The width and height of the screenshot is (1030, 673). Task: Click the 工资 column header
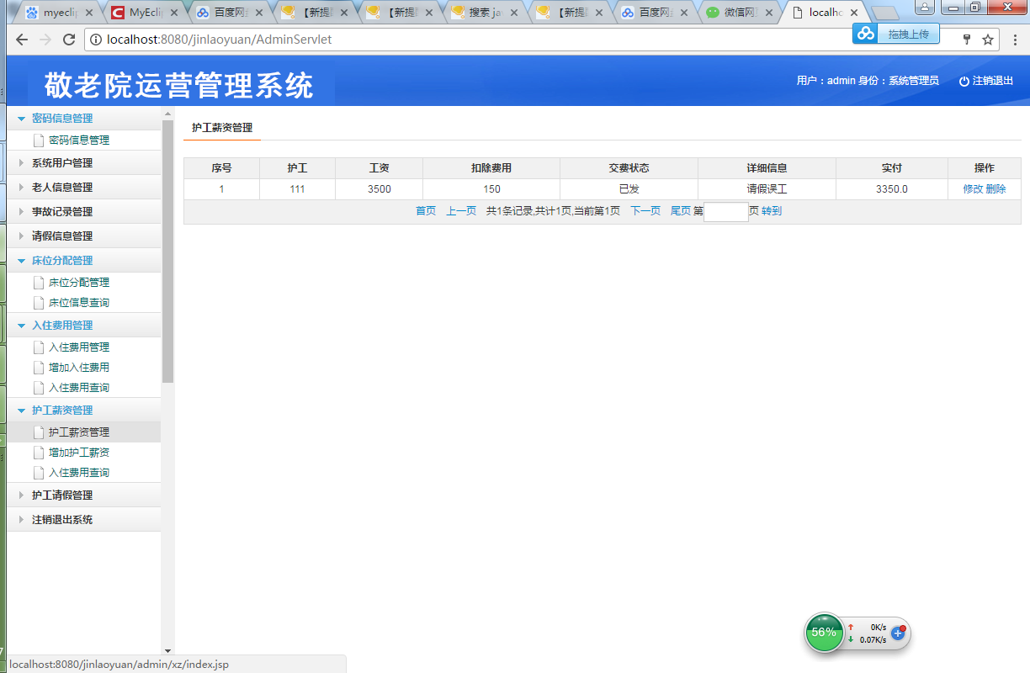[x=379, y=168]
